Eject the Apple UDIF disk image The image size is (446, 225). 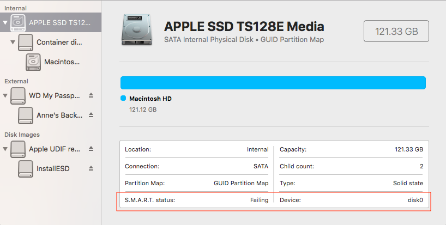[x=91, y=148]
